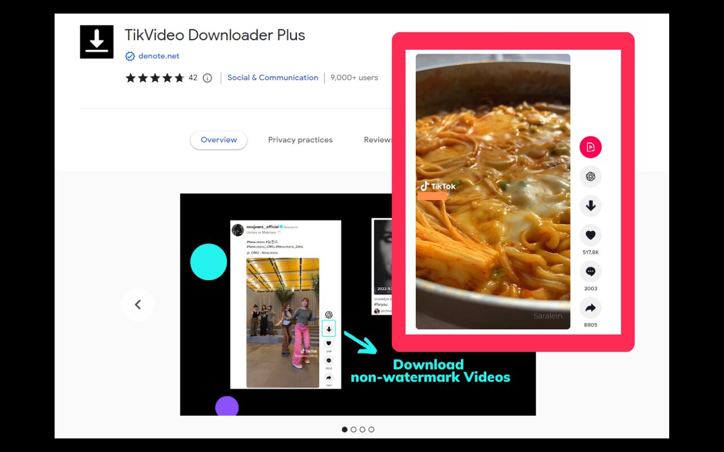The image size is (724, 452).
Task: Open the Social & Communication category link
Action: coord(273,78)
